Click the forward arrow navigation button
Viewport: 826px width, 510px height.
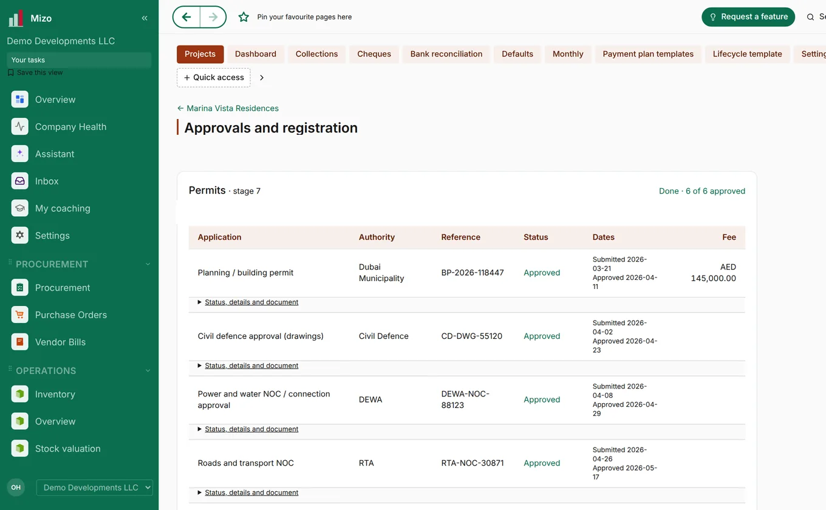point(213,17)
